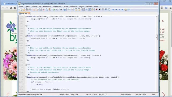This screenshot has width=172, height=97.
Task: Click the editor scrollbar down arrow
Action: point(157,91)
